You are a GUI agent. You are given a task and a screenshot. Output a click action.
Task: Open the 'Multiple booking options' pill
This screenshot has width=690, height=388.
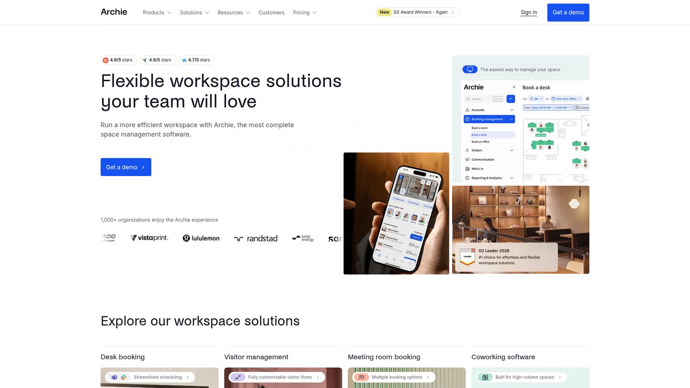394,377
